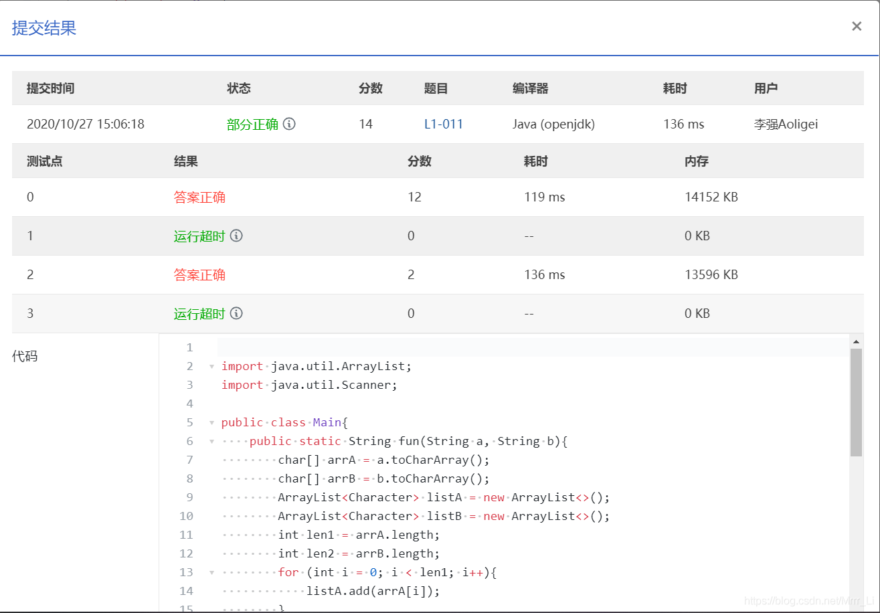880x613 pixels.
Task: Collapse class Main fold arrow at line 5
Action: [x=211, y=423]
